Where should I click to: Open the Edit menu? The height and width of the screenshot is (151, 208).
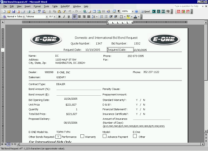tap(12, 6)
